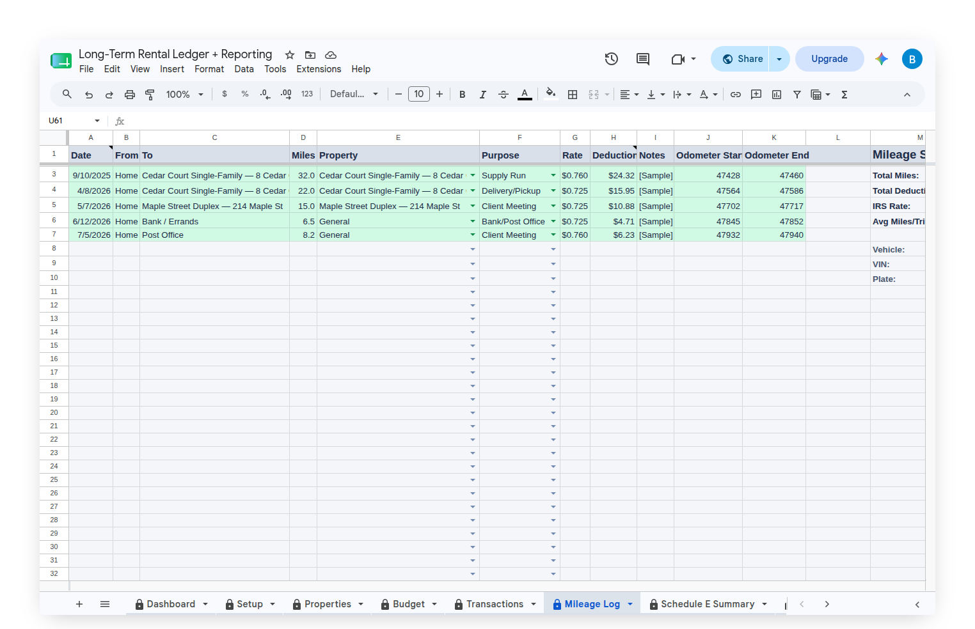
Task: Open account avatar B
Action: (x=912, y=59)
